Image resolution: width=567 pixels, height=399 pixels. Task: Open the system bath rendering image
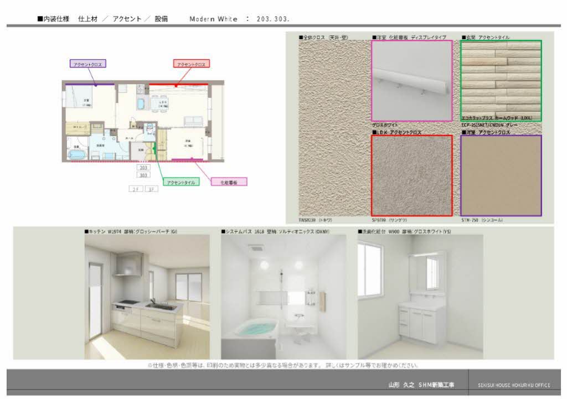tap(283, 297)
